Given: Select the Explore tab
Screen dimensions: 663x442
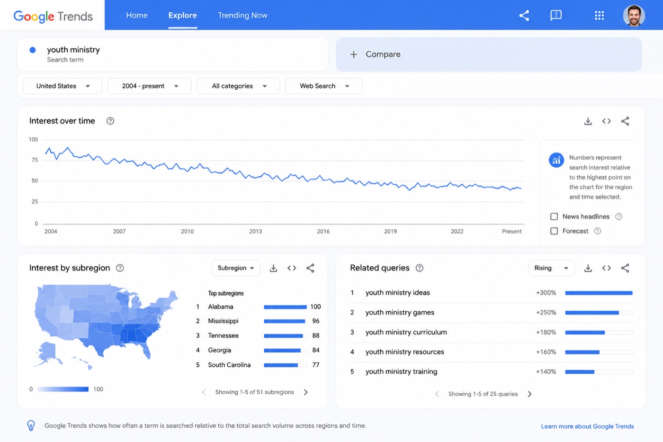Looking at the screenshot, I should (182, 15).
